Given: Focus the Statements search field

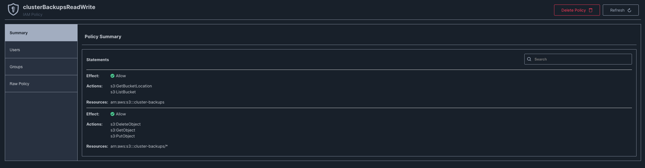Looking at the screenshot, I should coord(578,59).
